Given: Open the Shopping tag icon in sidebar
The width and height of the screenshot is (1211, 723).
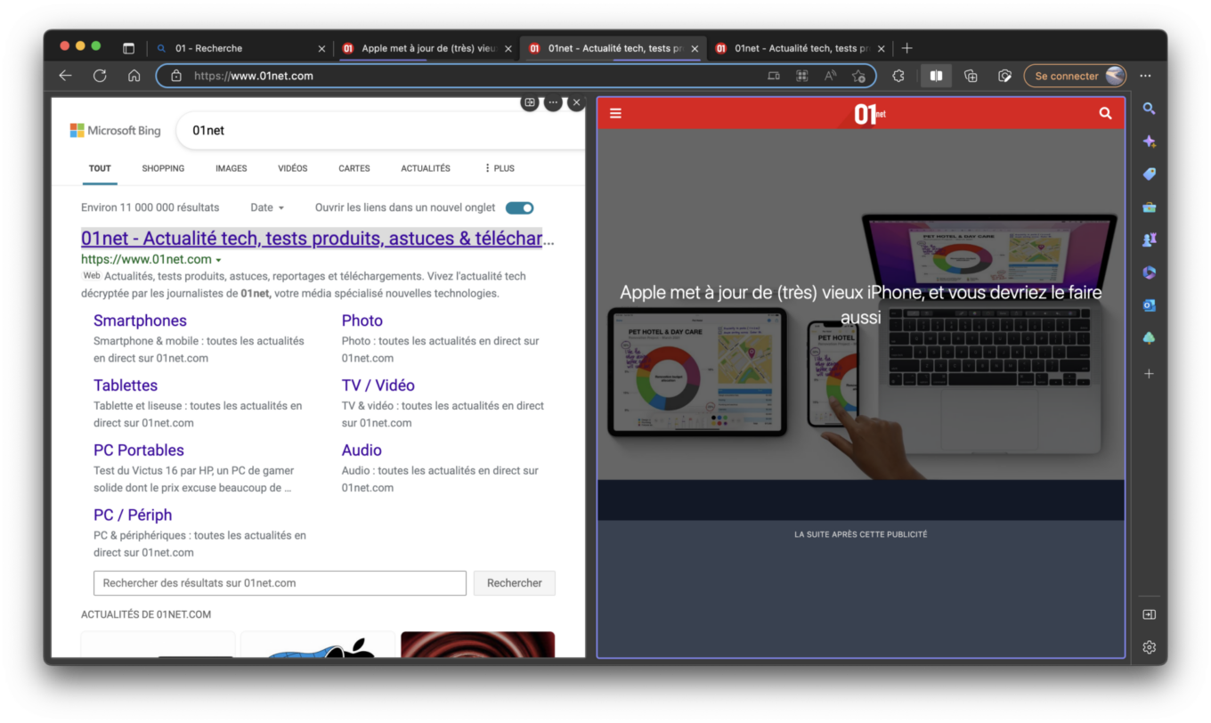Looking at the screenshot, I should point(1149,174).
